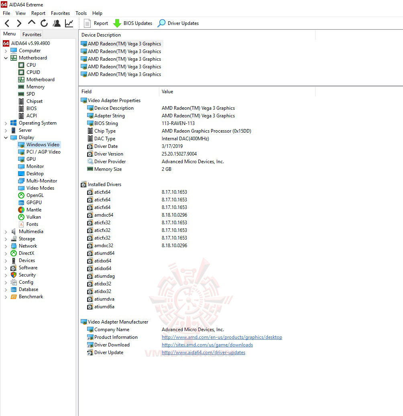Click the Forward navigation arrow

click(19, 23)
